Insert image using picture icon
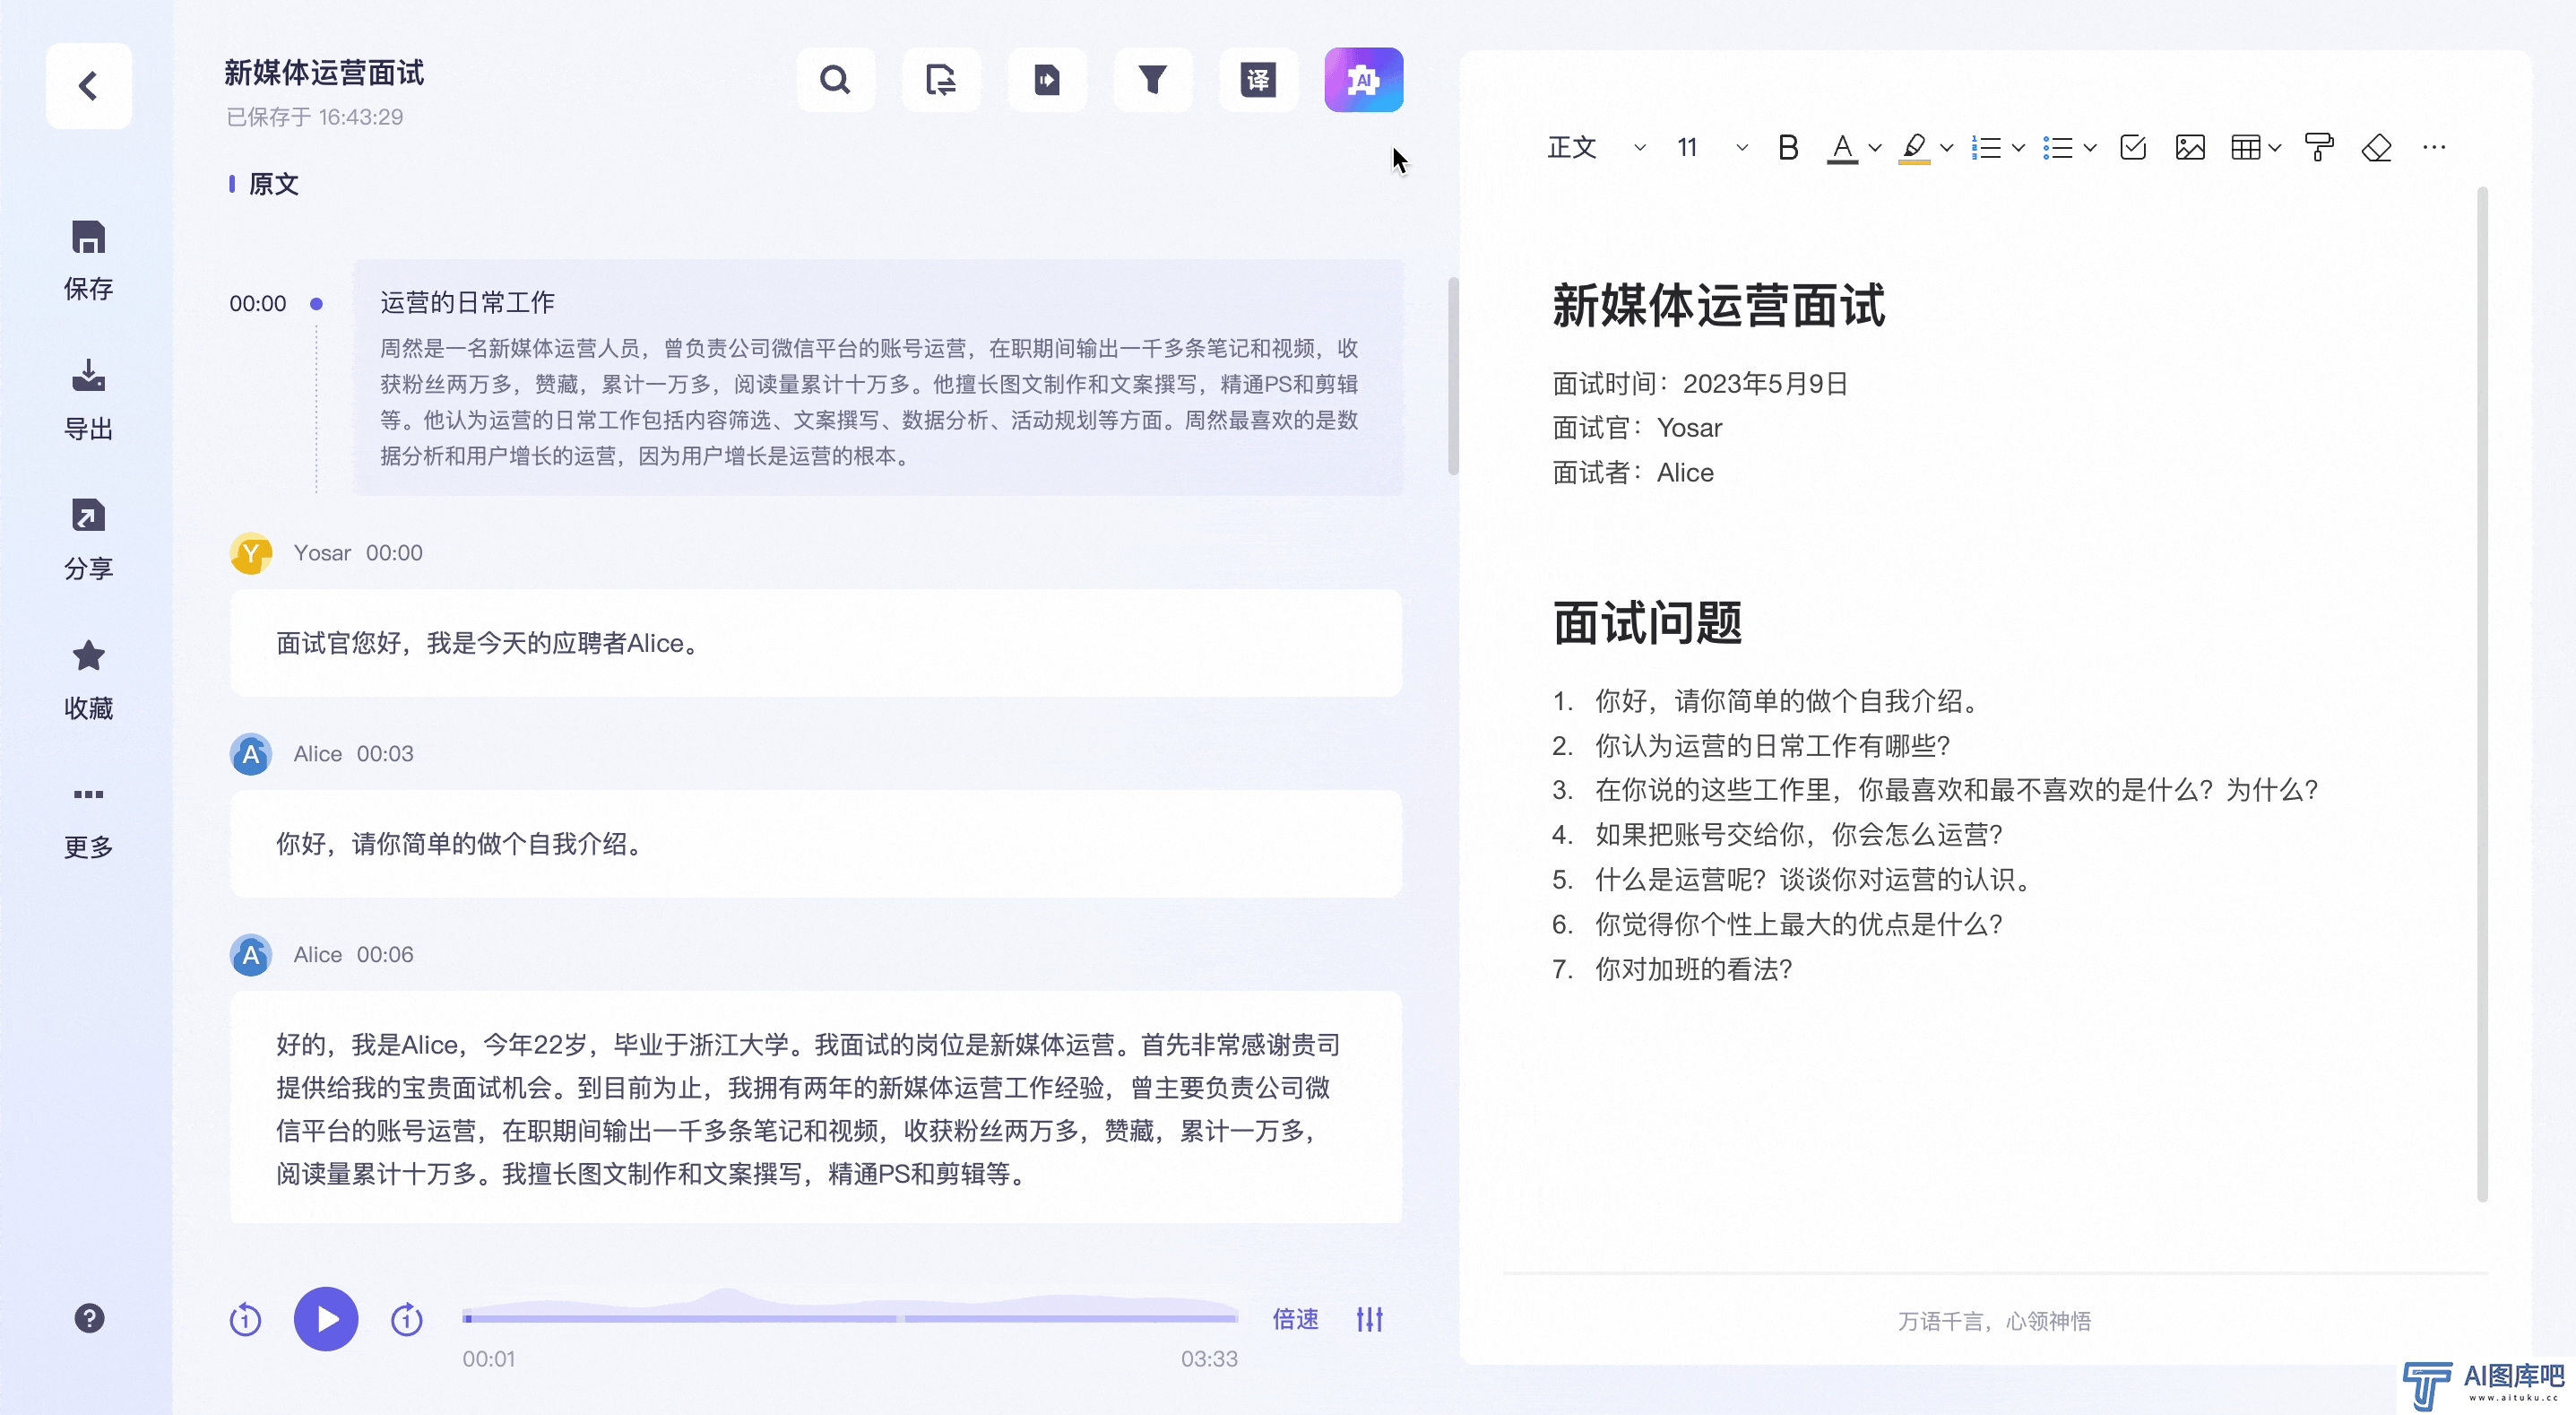Screen dimensions: 2576x1415 tap(2189, 148)
